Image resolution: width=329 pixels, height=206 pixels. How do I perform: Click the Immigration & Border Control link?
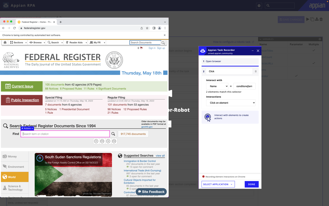pyautogui.click(x=140, y=161)
